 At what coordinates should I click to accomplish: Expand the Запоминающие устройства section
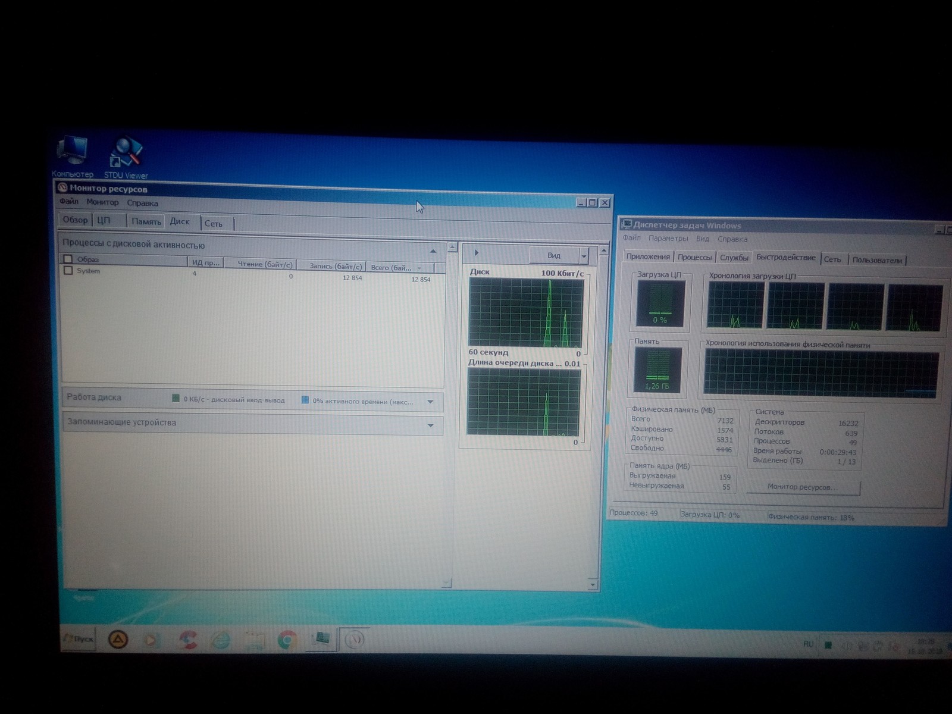430,426
